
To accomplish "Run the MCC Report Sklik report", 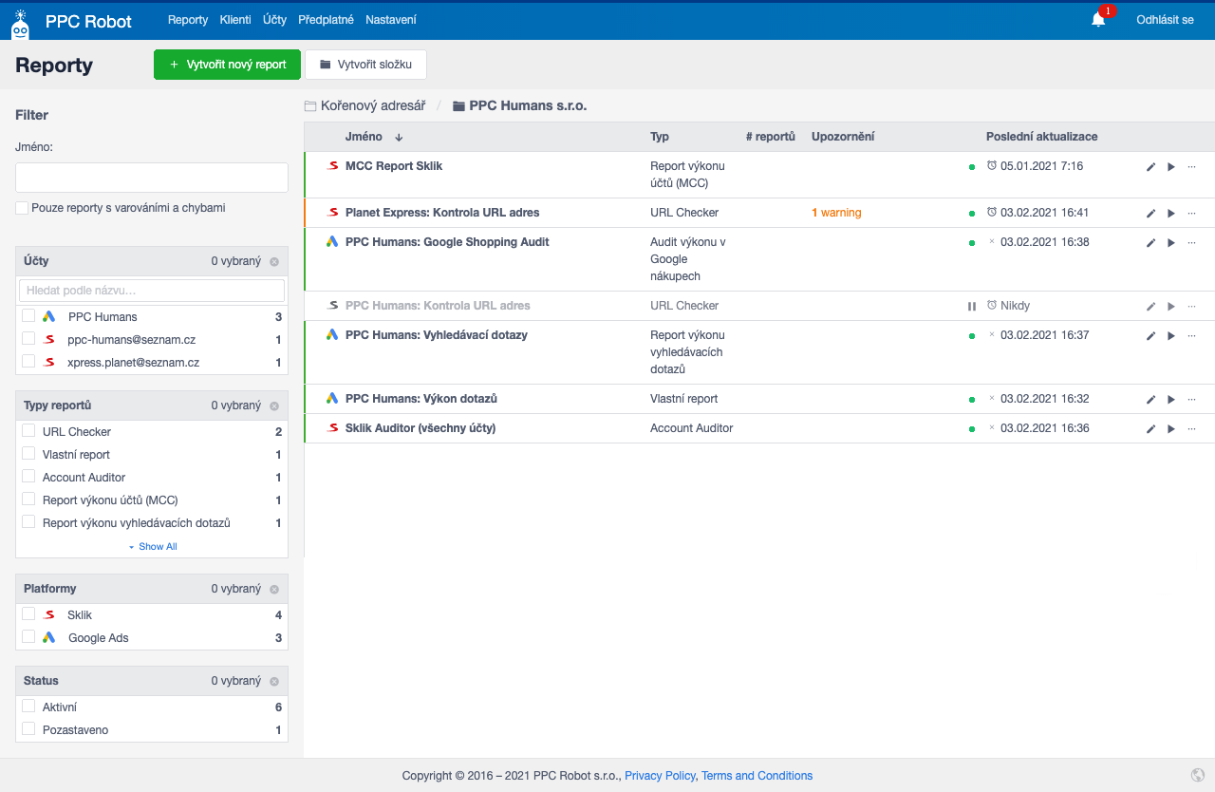I will (1171, 166).
